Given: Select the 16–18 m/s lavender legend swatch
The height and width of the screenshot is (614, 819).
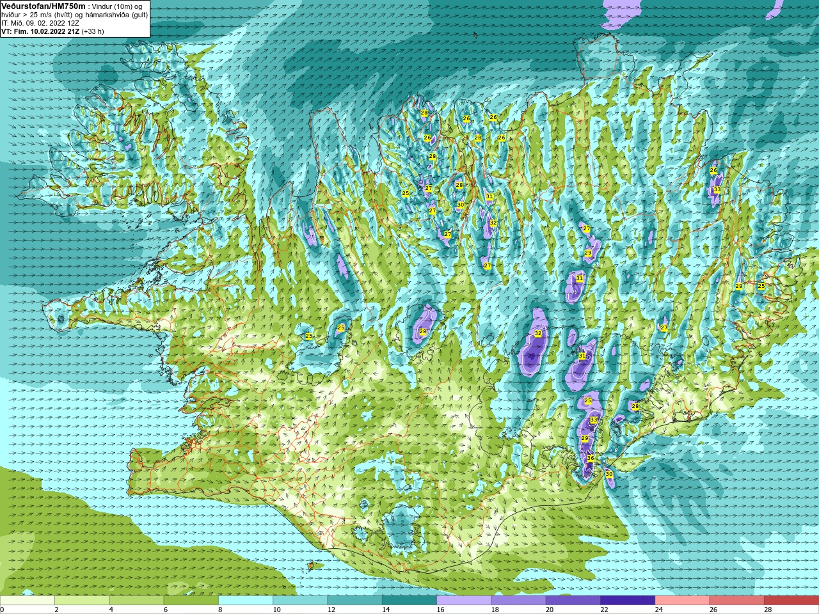Looking at the screenshot, I should [464, 600].
